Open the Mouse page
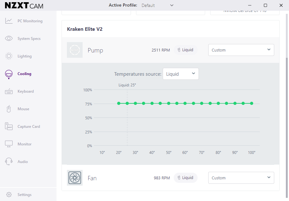The height and width of the screenshot is (201, 289). 23,109
